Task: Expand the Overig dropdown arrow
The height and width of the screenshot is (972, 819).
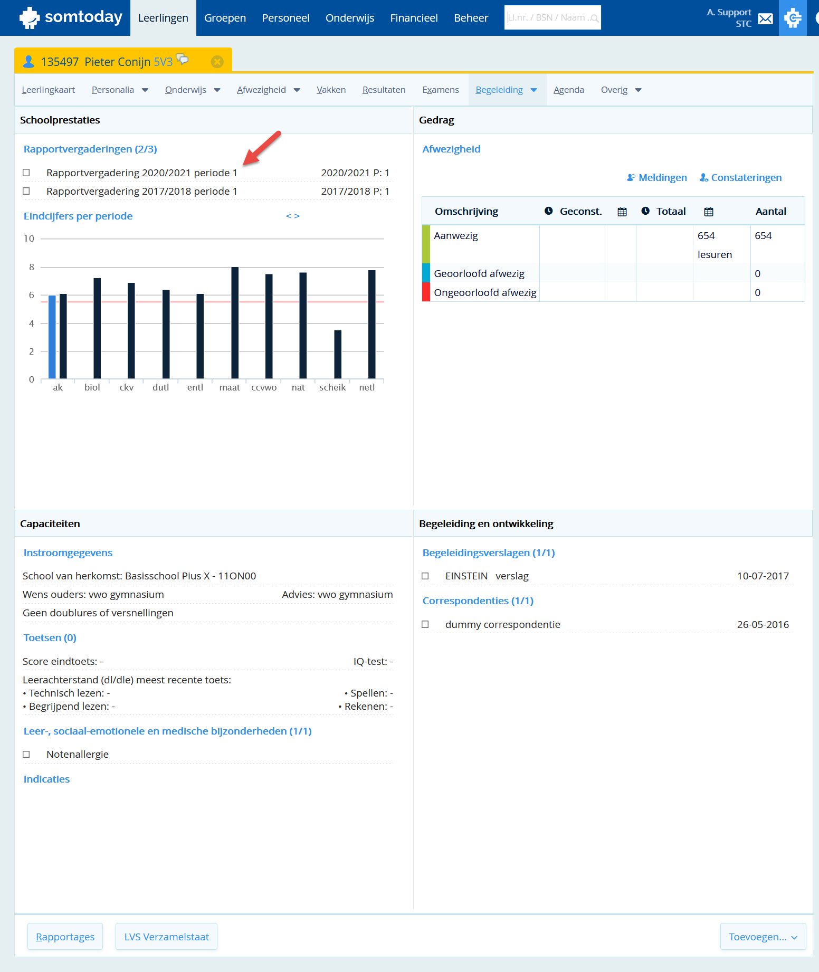Action: 638,90
